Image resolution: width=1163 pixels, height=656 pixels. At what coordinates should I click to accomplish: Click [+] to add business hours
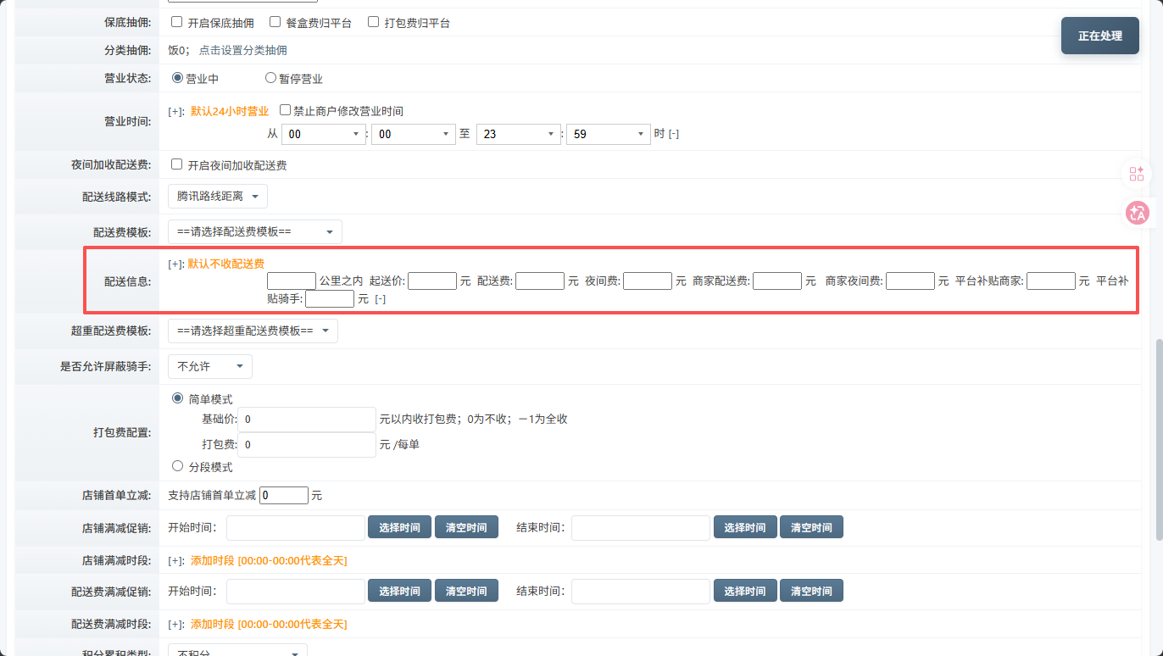pos(176,112)
